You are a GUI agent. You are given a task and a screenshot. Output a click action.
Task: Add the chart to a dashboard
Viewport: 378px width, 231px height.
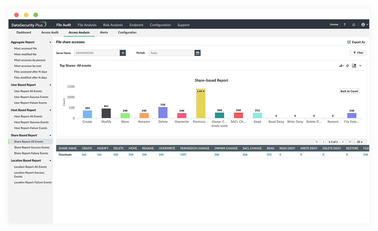point(354,65)
